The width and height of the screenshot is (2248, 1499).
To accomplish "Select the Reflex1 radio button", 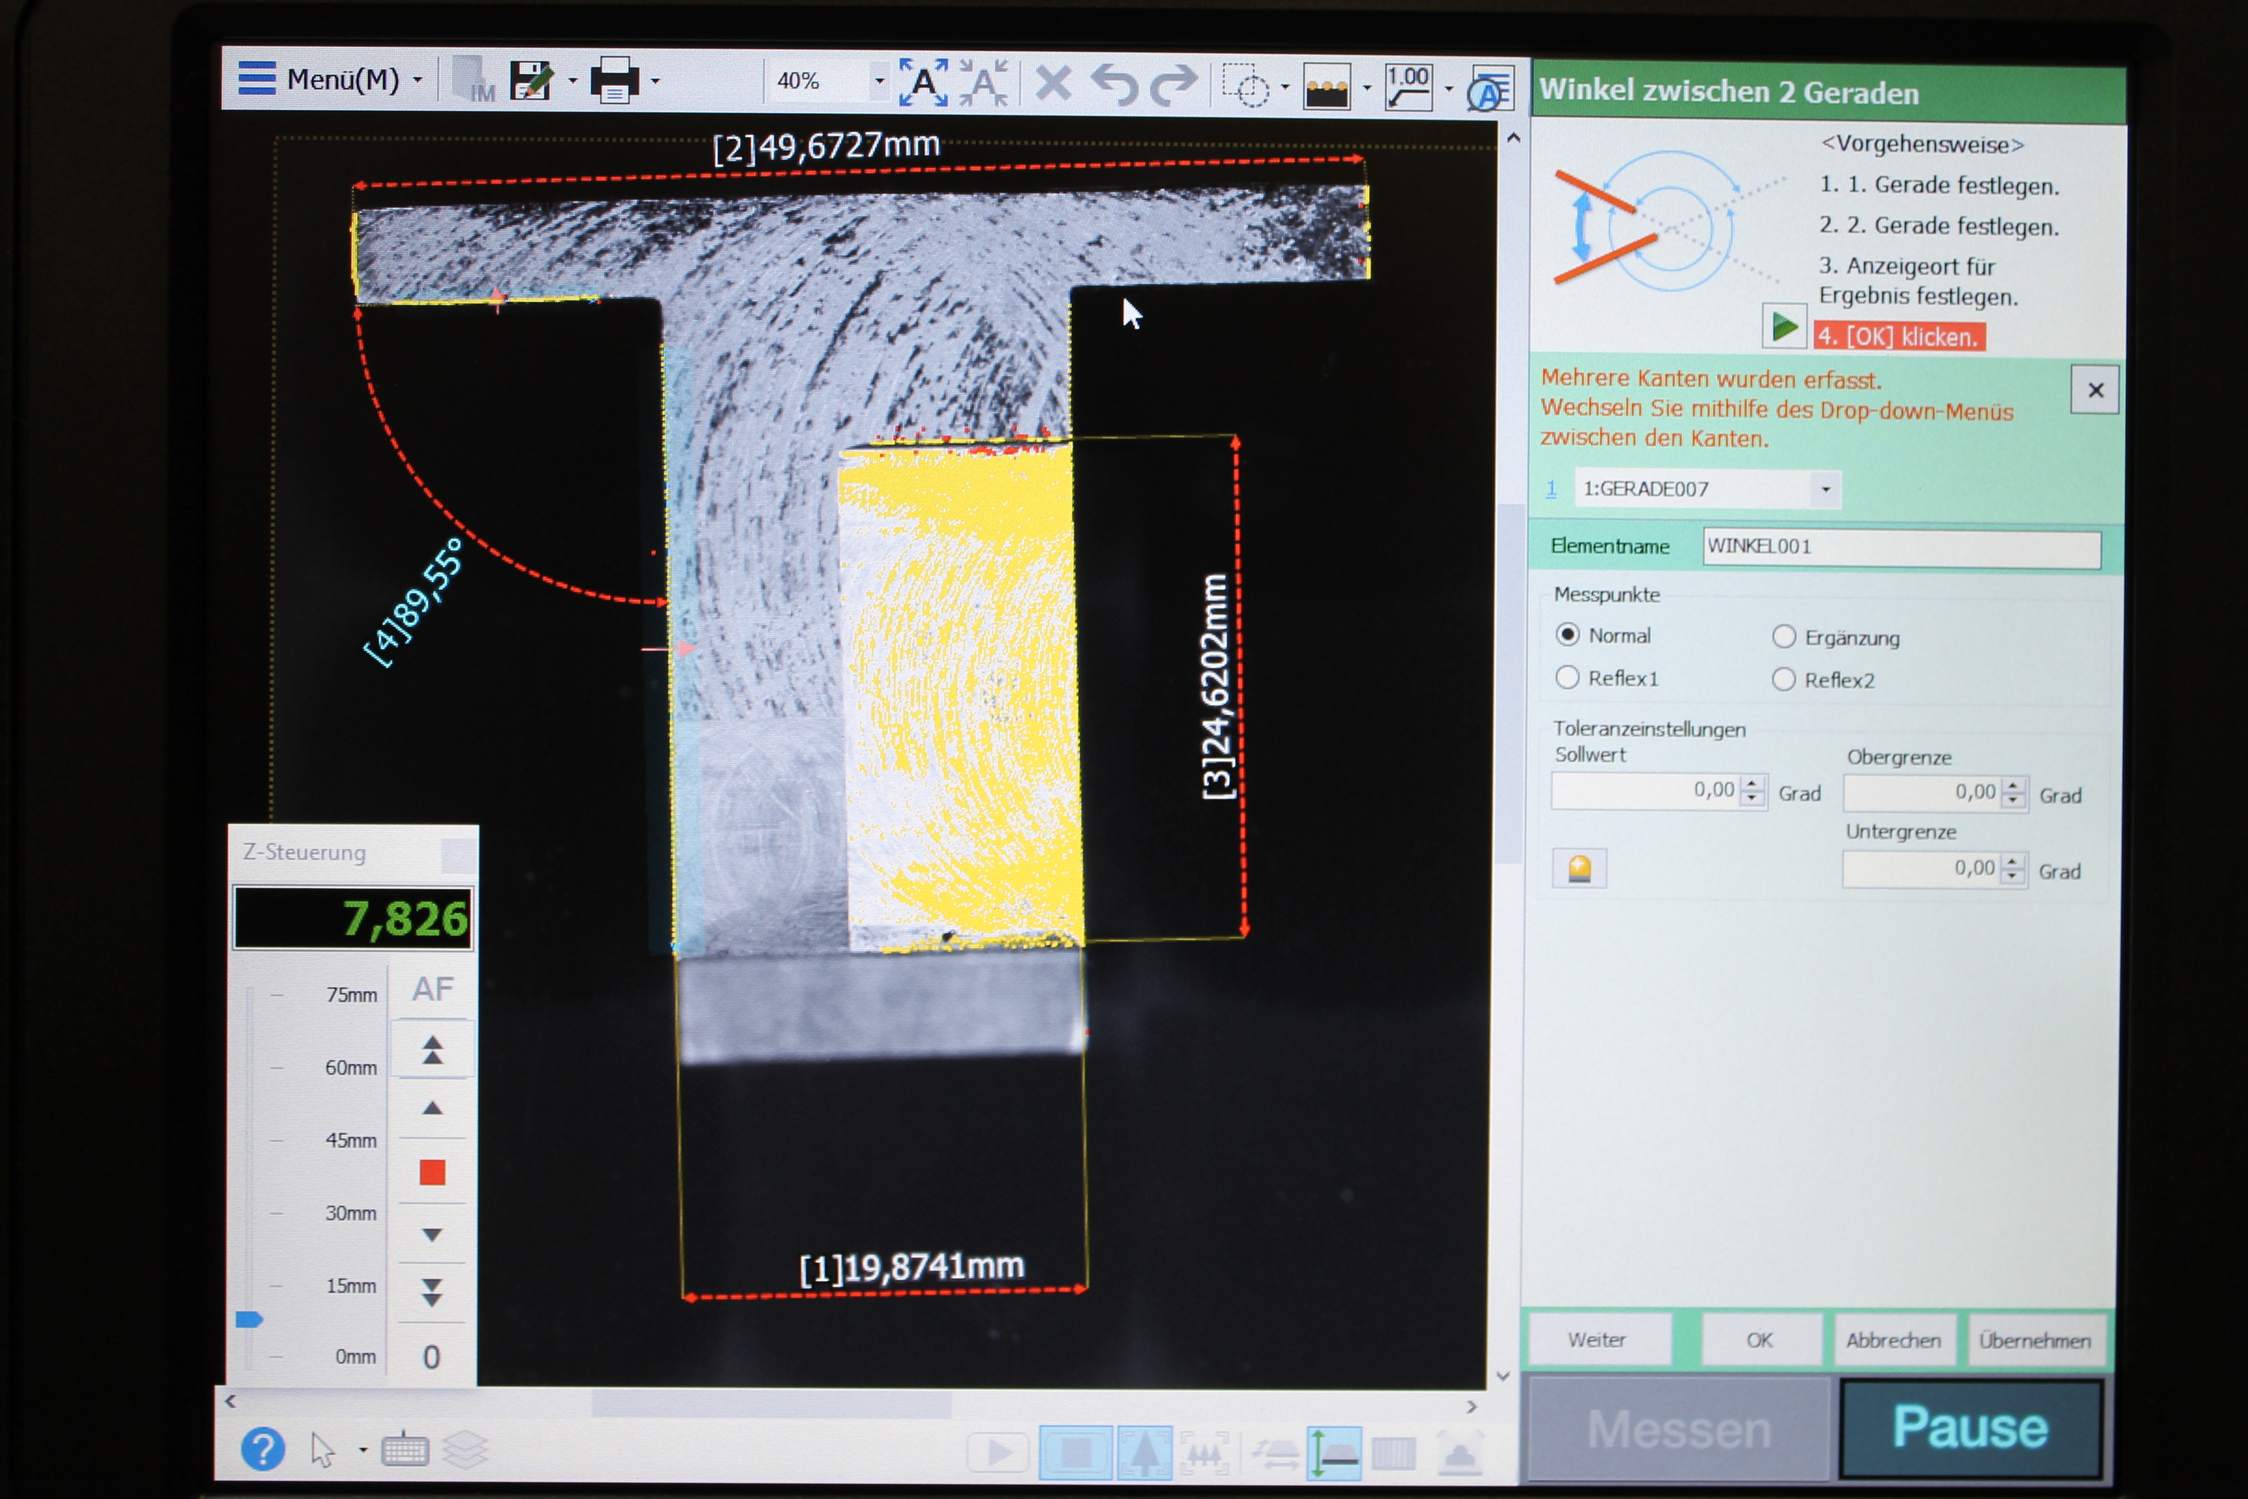I will pos(1568,678).
